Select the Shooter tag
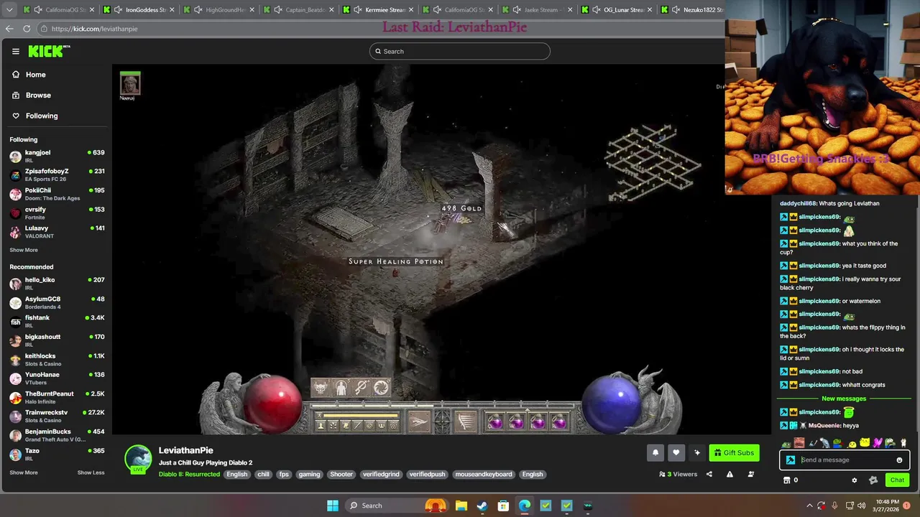Viewport: 920px width, 517px height. click(341, 474)
